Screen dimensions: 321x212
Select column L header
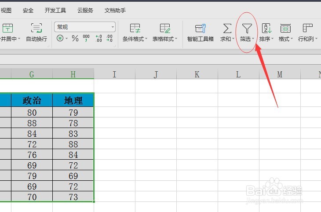point(238,74)
